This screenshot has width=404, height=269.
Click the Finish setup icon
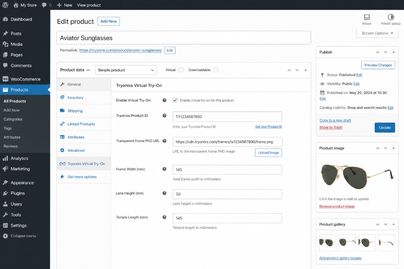(x=391, y=17)
